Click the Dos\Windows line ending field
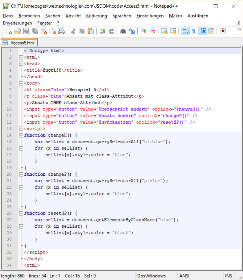Screen dimensions: 243x280 click(152, 276)
